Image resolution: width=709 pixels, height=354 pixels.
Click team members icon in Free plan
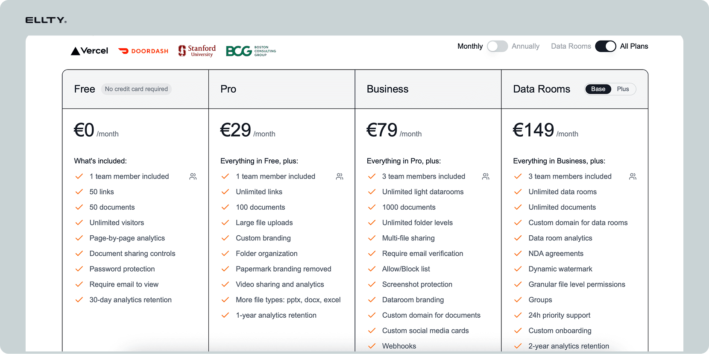click(x=193, y=176)
